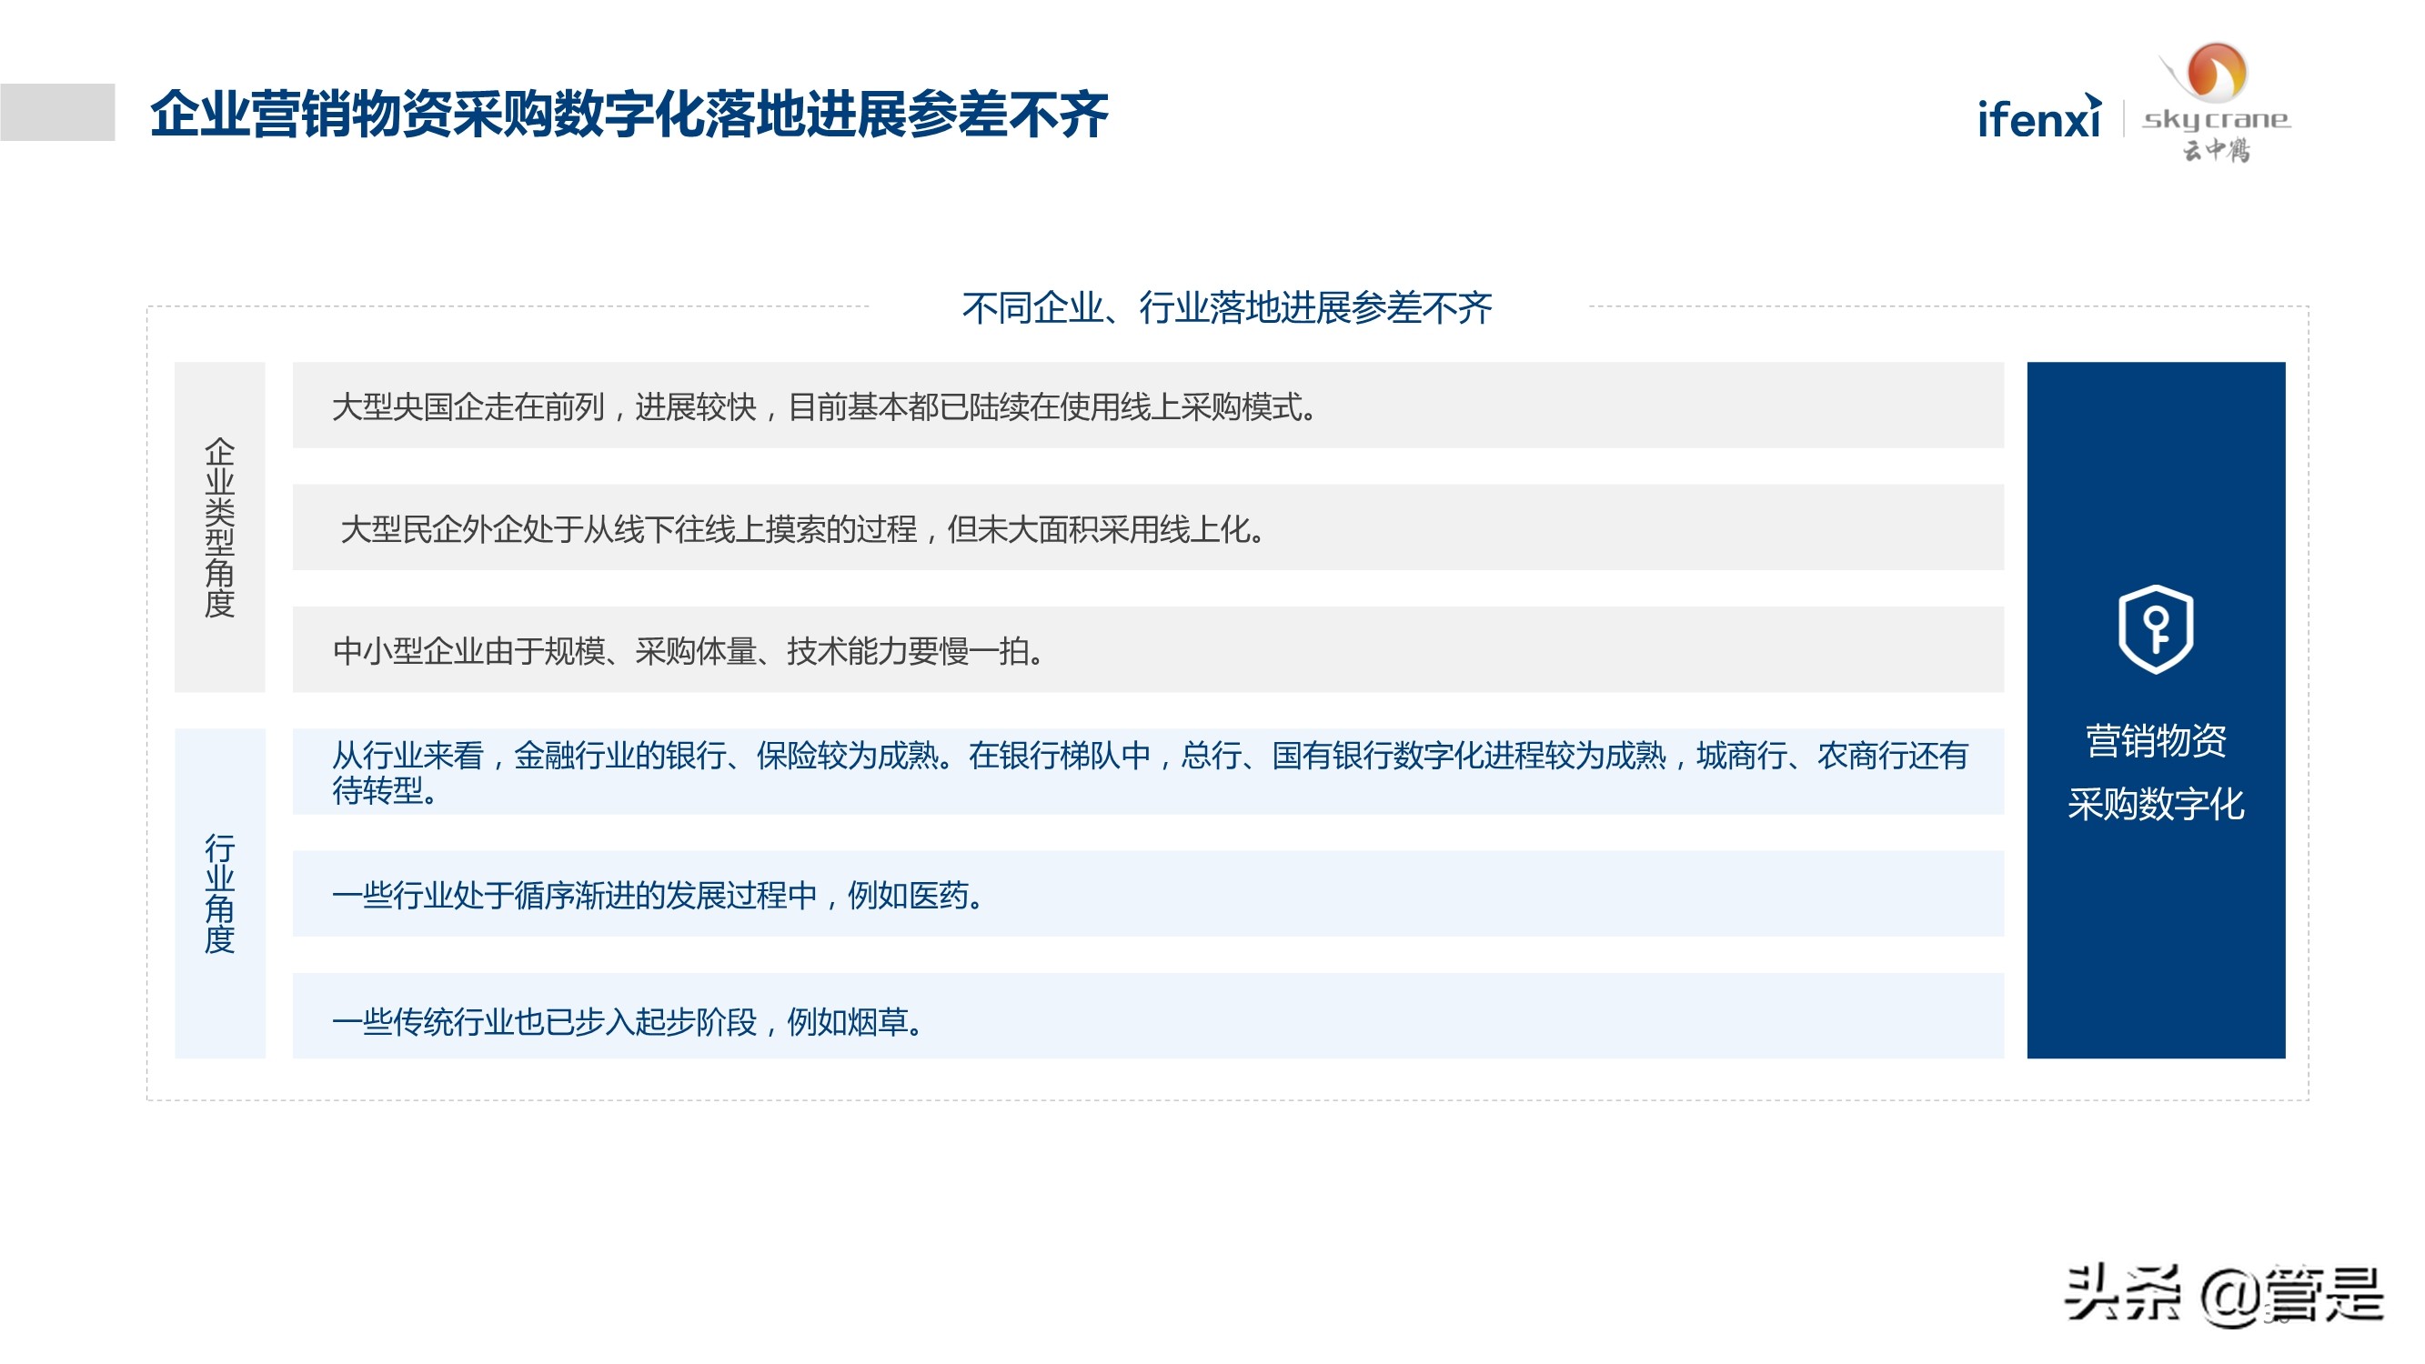
Task: Click the gray accent bar beside the slide title
Action: [59, 115]
